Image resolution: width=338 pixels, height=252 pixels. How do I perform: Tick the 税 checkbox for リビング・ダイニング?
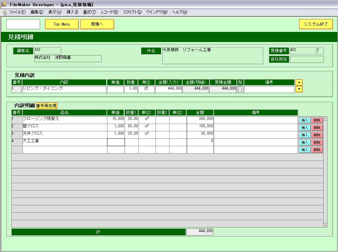tap(240, 89)
